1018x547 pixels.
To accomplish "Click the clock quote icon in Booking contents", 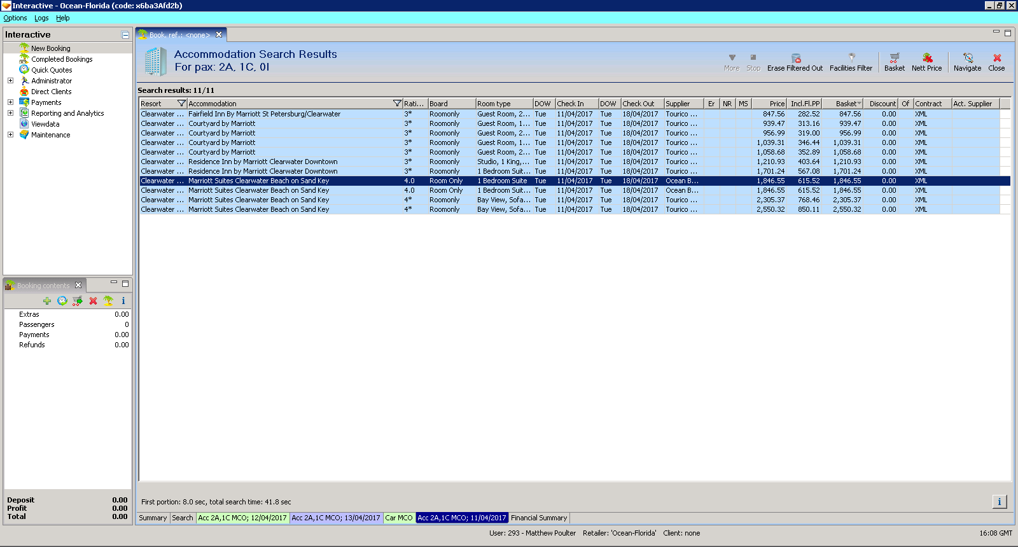I will (x=62, y=301).
